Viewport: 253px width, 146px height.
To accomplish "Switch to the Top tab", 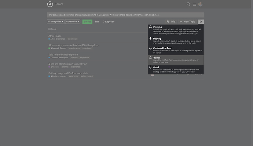I will point(97,22).
